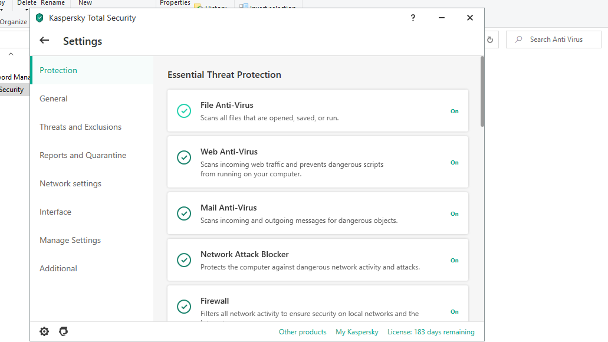This screenshot has width=608, height=342.
Task: Select Threats and Exclusions section
Action: (x=80, y=127)
